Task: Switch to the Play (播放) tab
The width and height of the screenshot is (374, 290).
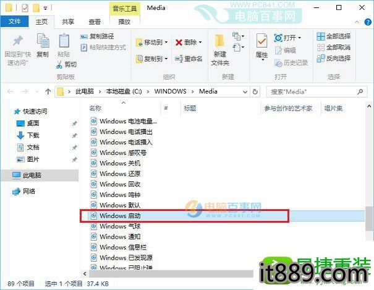Action: click(124, 22)
